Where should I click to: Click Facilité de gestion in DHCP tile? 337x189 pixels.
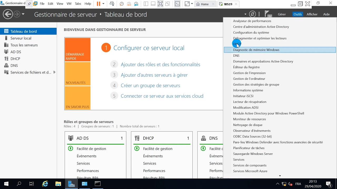158,149
